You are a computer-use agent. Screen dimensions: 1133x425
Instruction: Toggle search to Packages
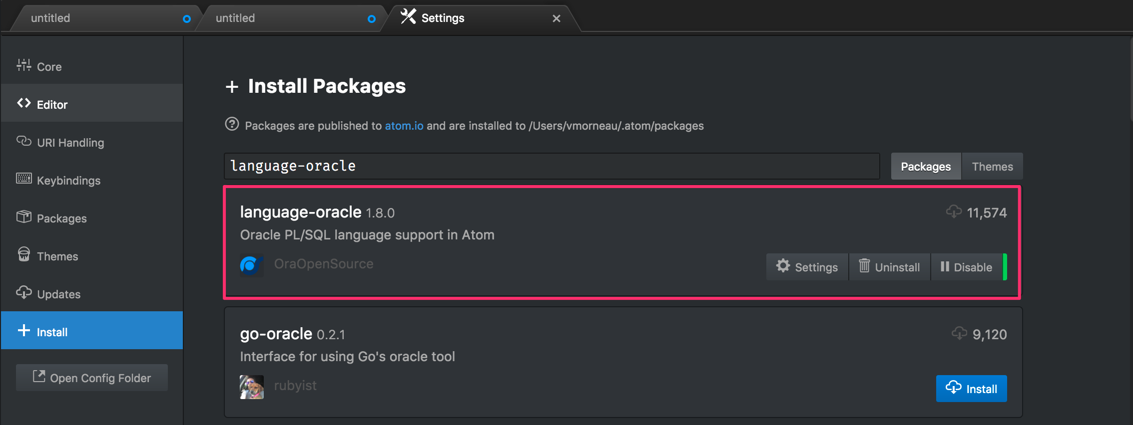coord(926,166)
